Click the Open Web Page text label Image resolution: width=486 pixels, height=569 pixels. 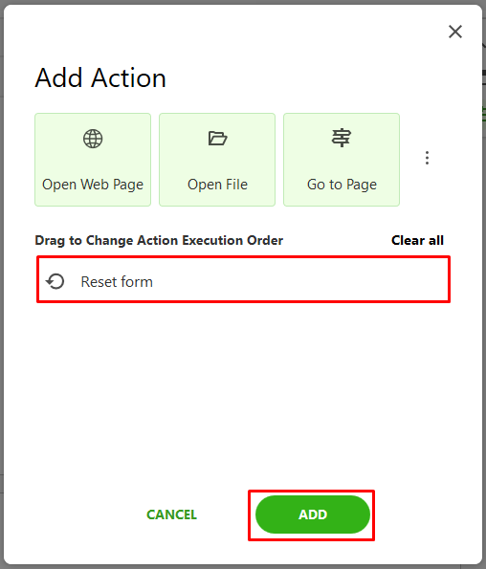coord(93,185)
